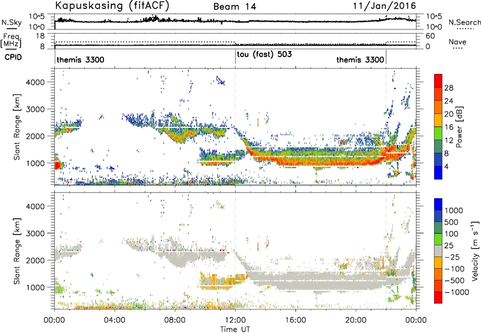
Task: Click the red high-power echo patch near 00:00
Action: tap(58, 165)
